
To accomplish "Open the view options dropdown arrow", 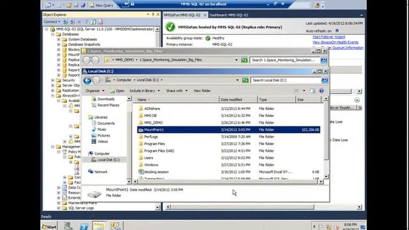I will click(x=304, y=91).
